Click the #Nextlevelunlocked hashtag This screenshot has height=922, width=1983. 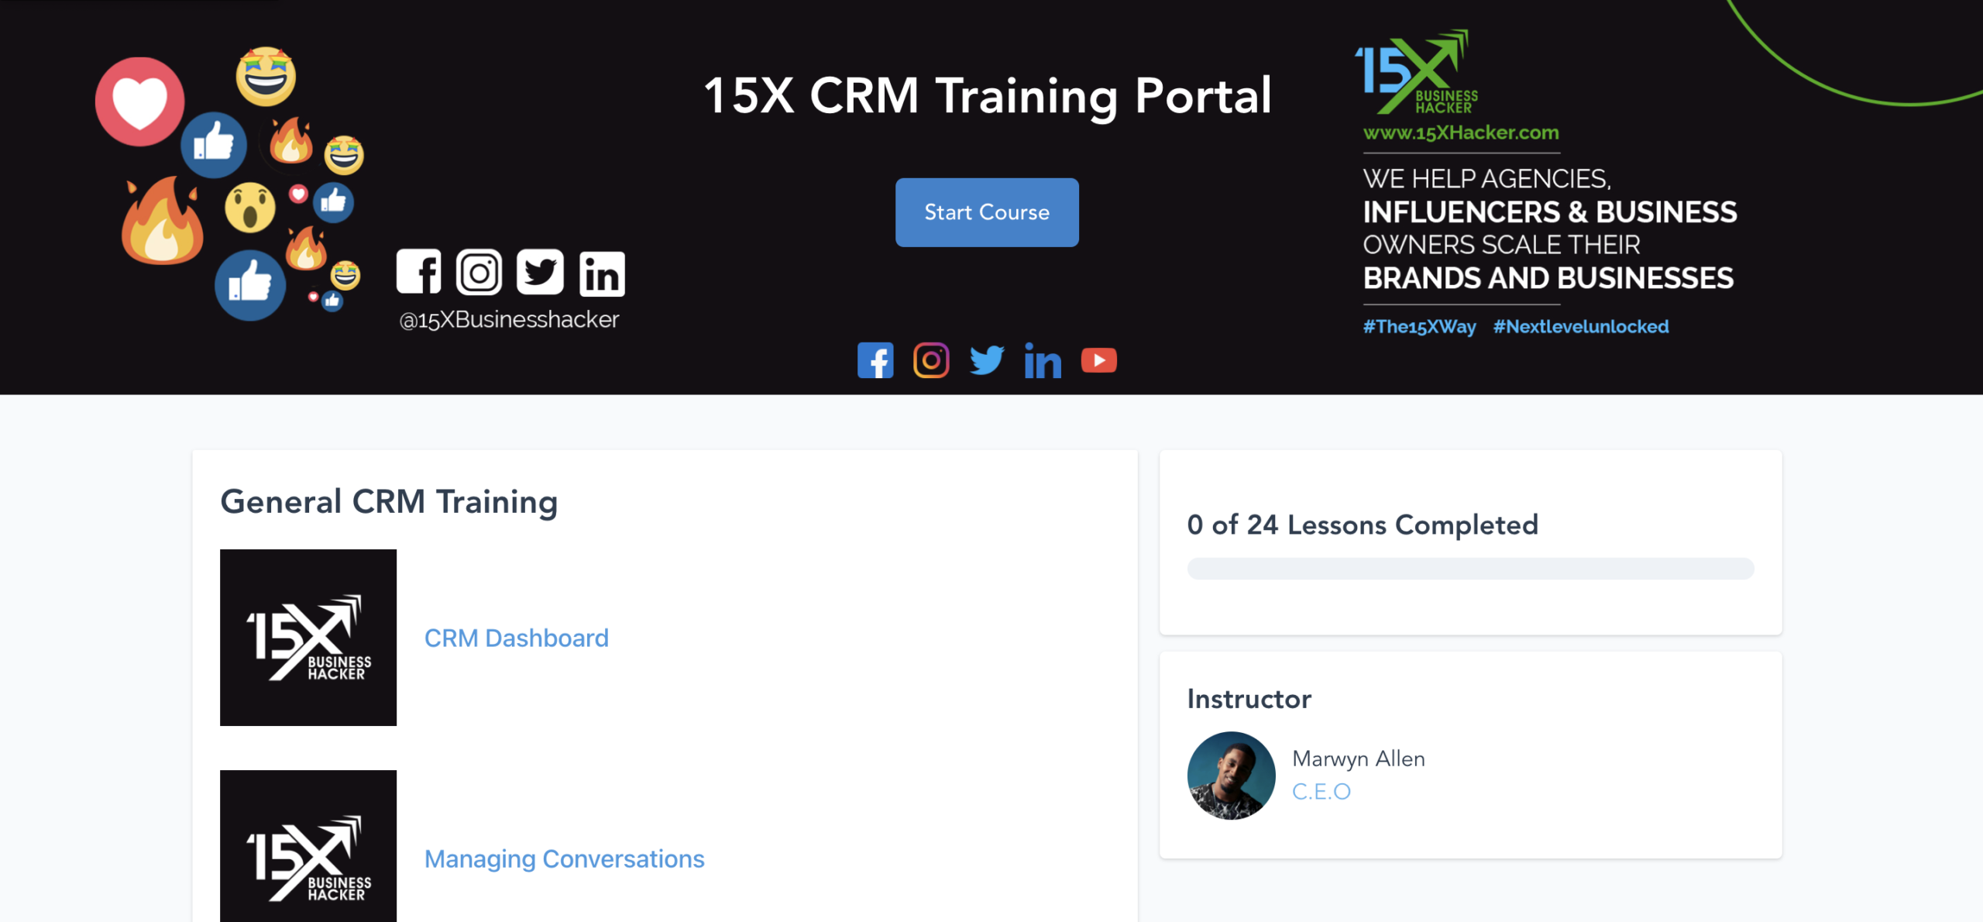click(1581, 327)
